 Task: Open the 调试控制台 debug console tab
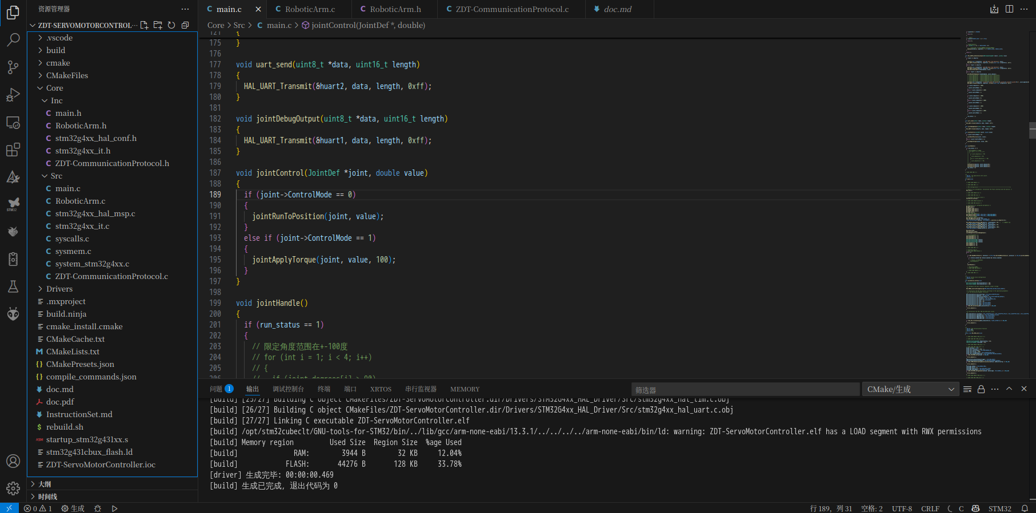tap(288, 389)
